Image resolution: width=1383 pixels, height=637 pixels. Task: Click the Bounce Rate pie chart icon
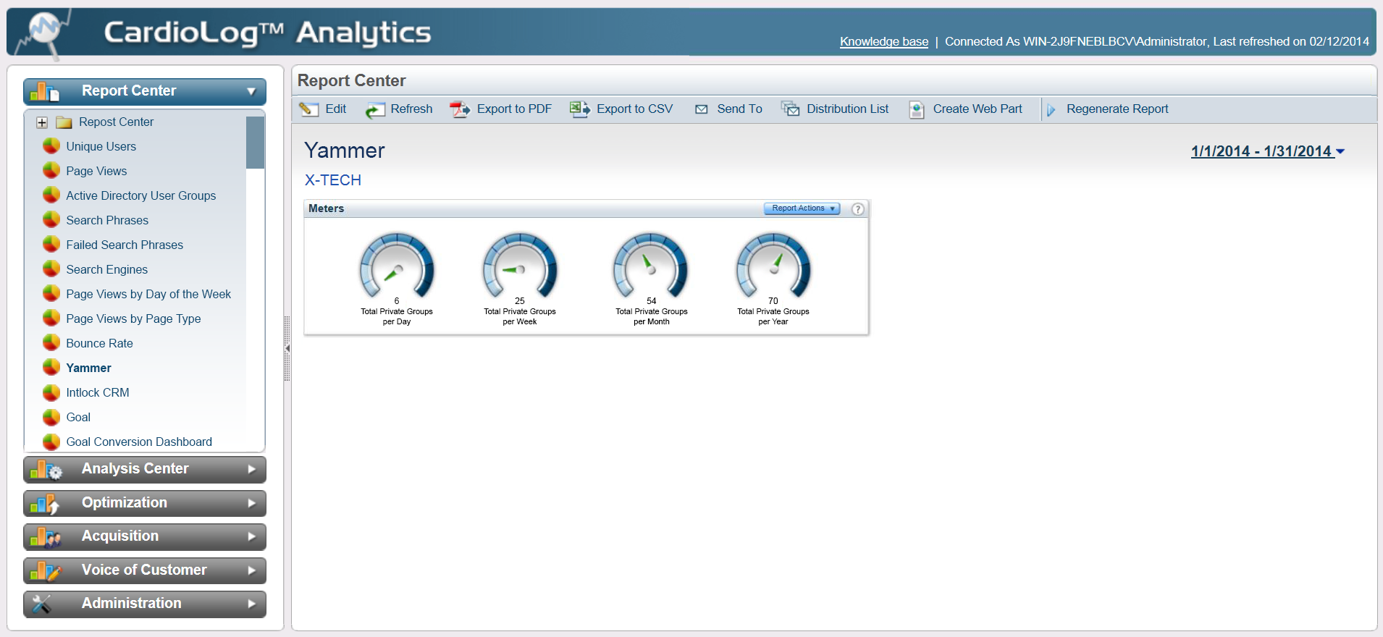51,343
